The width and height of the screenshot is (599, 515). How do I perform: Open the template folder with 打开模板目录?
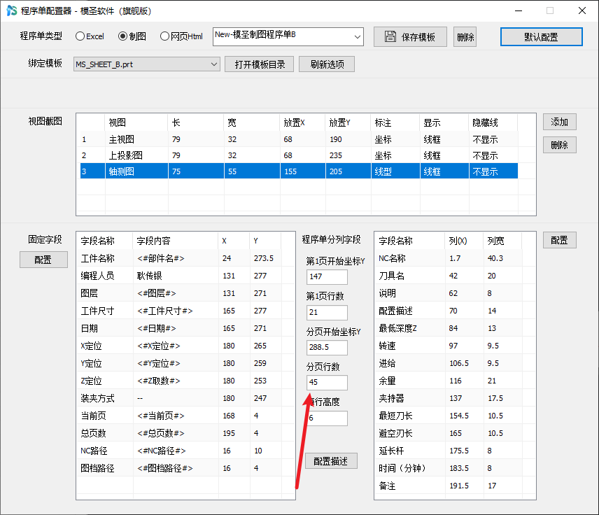pyautogui.click(x=260, y=64)
